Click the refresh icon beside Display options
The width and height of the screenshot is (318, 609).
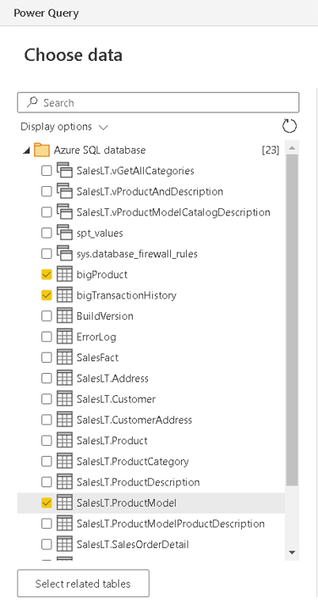point(289,126)
